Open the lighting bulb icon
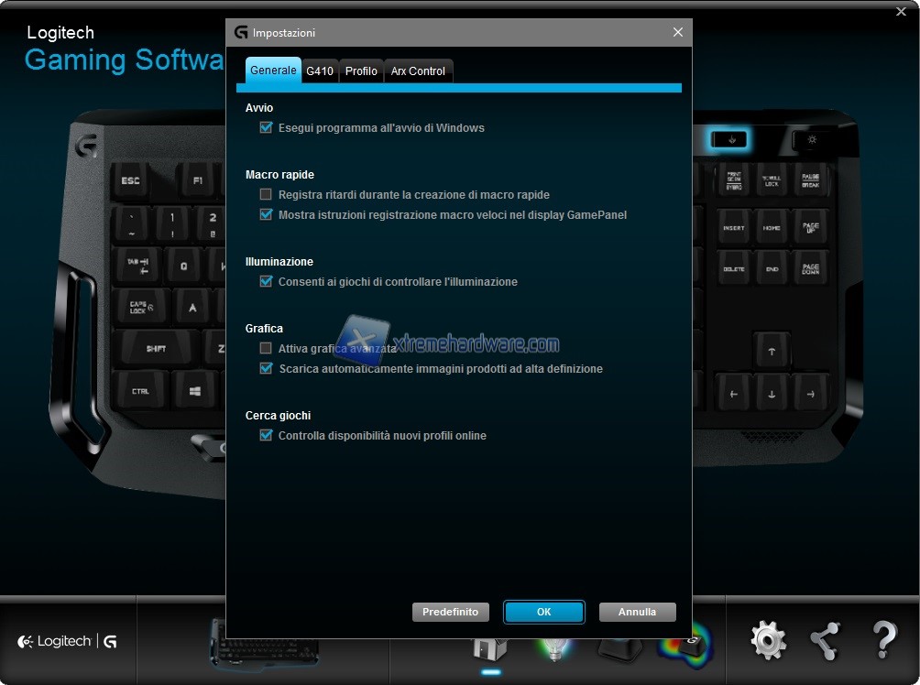The height and width of the screenshot is (685, 920). coord(553,647)
